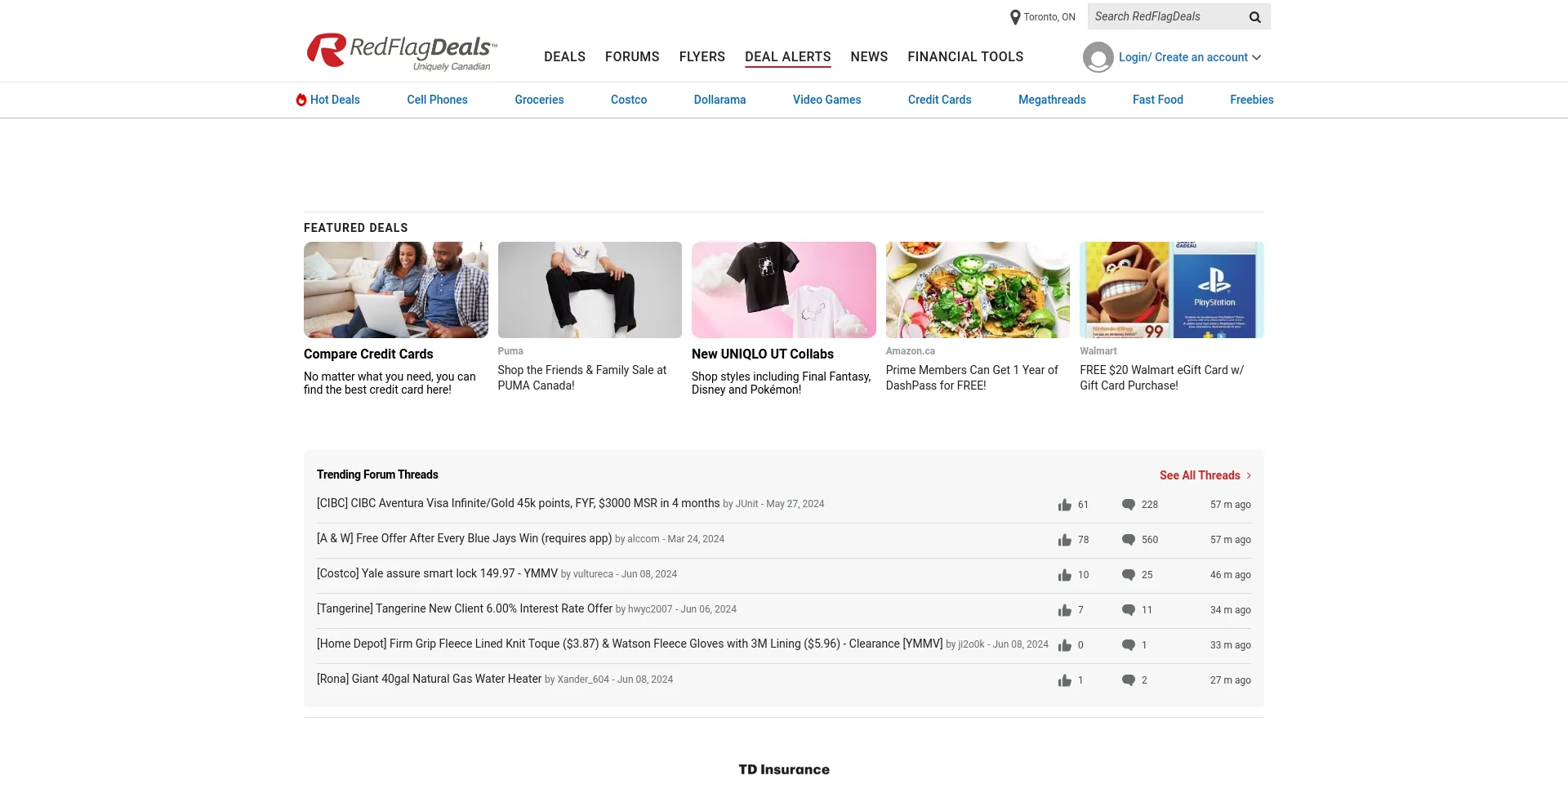This screenshot has height=811, width=1568.
Task: Open A & W Free Offer Blue Jays thread
Action: click(464, 538)
